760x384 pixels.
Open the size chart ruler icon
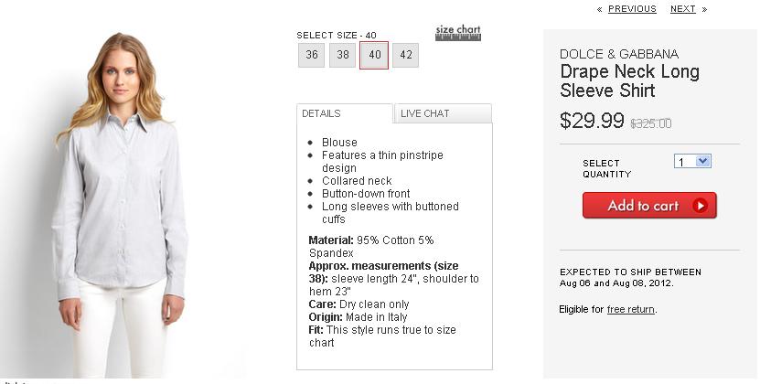(457, 34)
